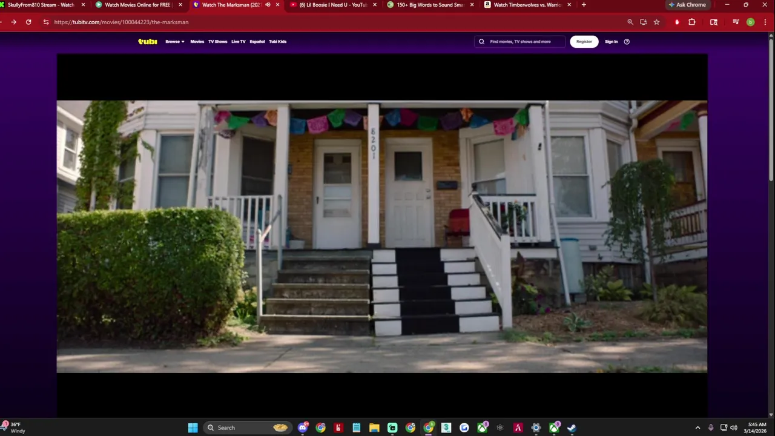Open Live TV on Tubi
The height and width of the screenshot is (436, 775).
point(238,41)
